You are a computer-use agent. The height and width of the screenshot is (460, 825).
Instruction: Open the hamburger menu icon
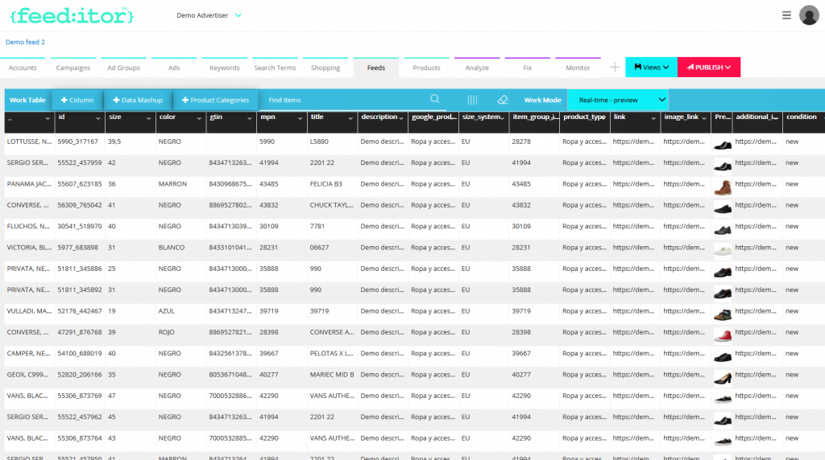click(x=786, y=15)
